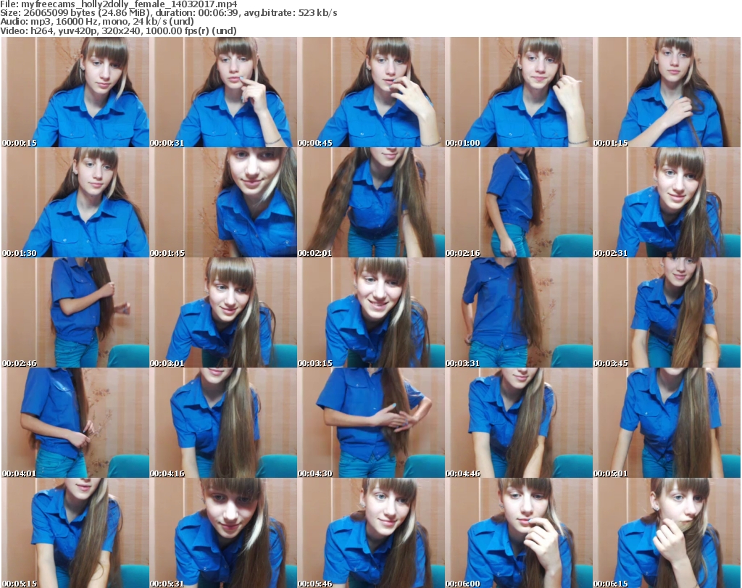Pick the frame stamped 00:02:16
Screen dimensions: 742x588
(x=519, y=202)
